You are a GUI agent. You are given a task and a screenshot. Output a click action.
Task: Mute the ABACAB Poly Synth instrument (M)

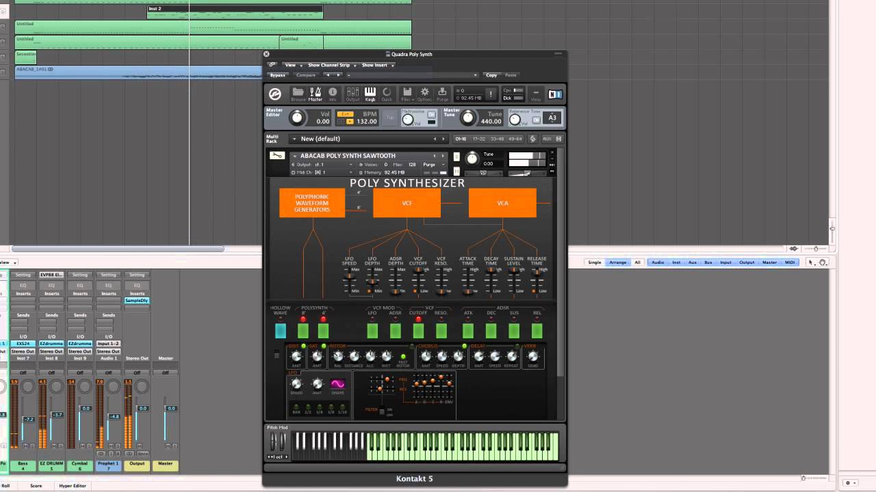click(x=456, y=172)
